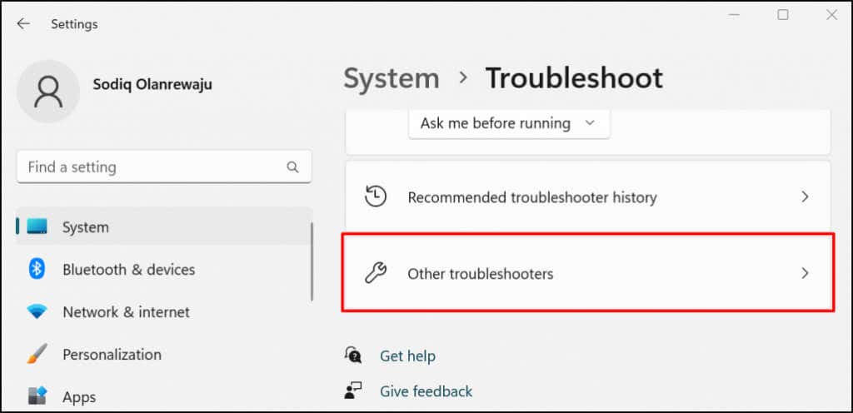Open Apps settings category

pyautogui.click(x=164, y=396)
